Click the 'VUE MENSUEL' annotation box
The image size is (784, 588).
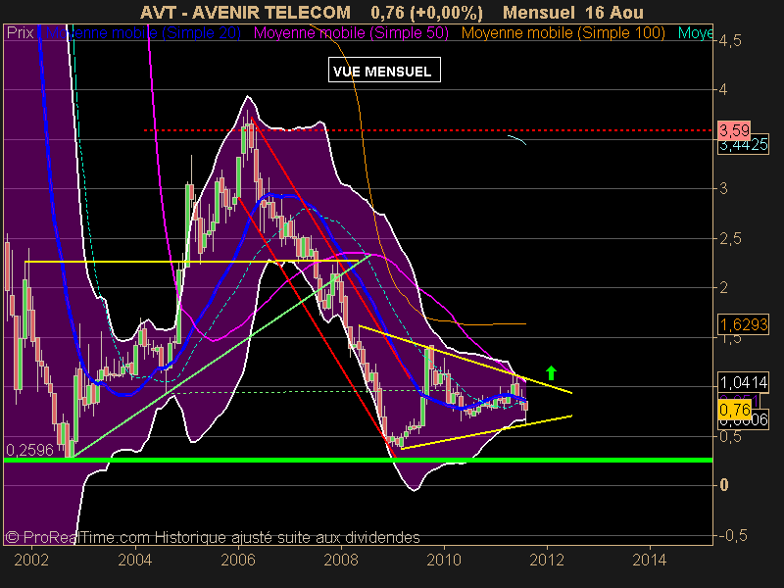tap(384, 70)
